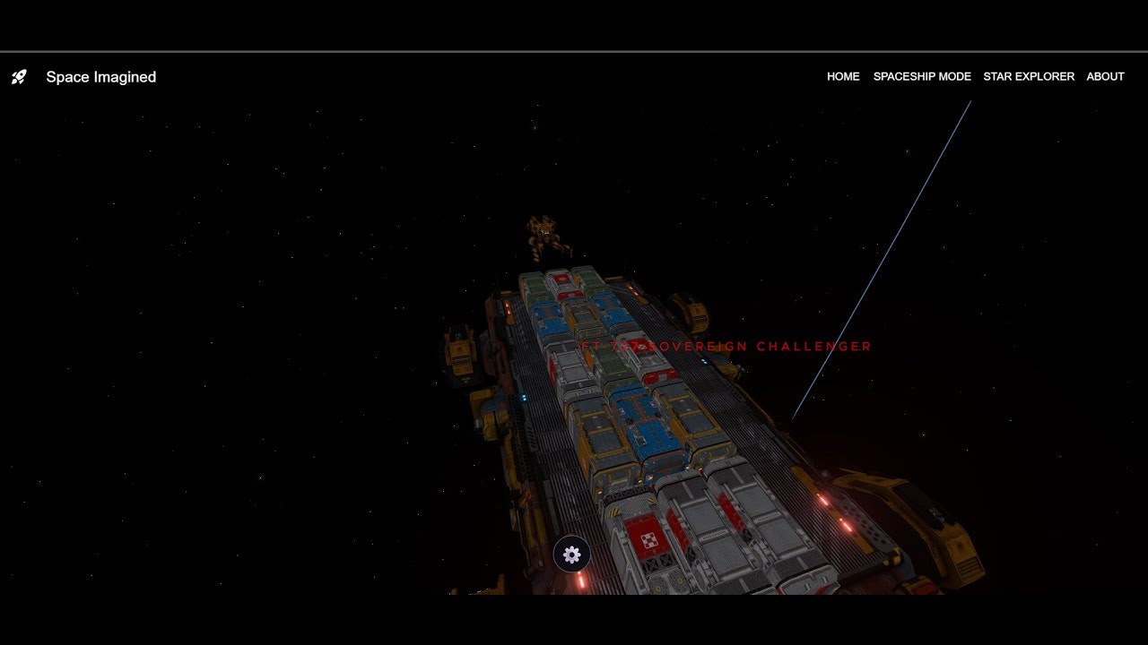Go to the HOME page
This screenshot has width=1148, height=645.
843,77
